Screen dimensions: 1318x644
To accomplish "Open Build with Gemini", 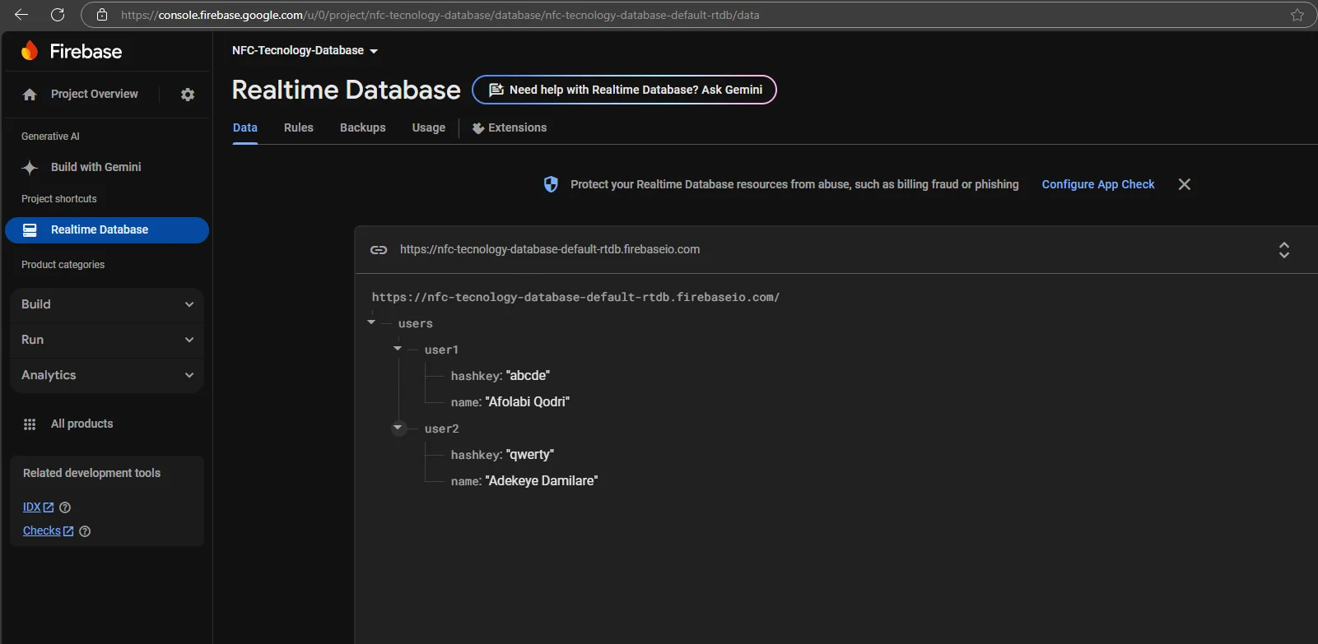I will 96,167.
